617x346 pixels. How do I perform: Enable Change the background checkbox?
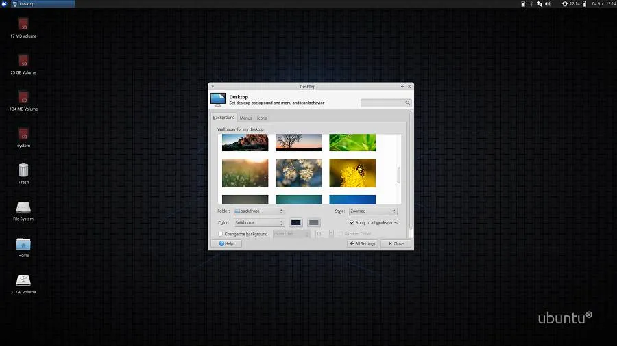[x=221, y=234]
